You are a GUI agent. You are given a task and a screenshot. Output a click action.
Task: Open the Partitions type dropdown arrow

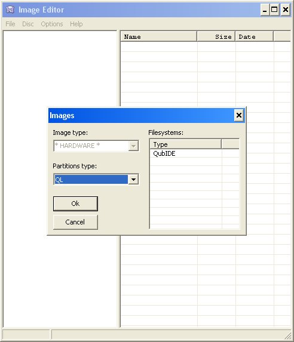pos(133,180)
